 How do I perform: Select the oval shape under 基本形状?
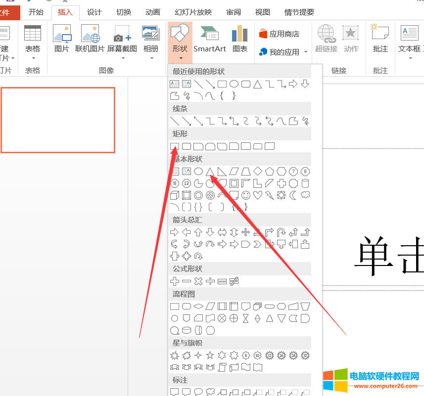click(x=197, y=171)
